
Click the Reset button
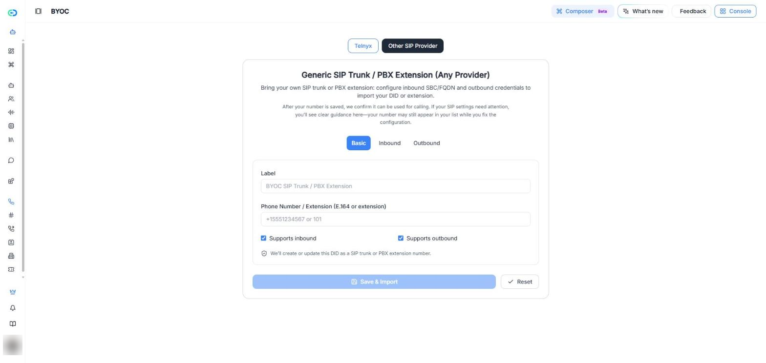click(x=520, y=282)
